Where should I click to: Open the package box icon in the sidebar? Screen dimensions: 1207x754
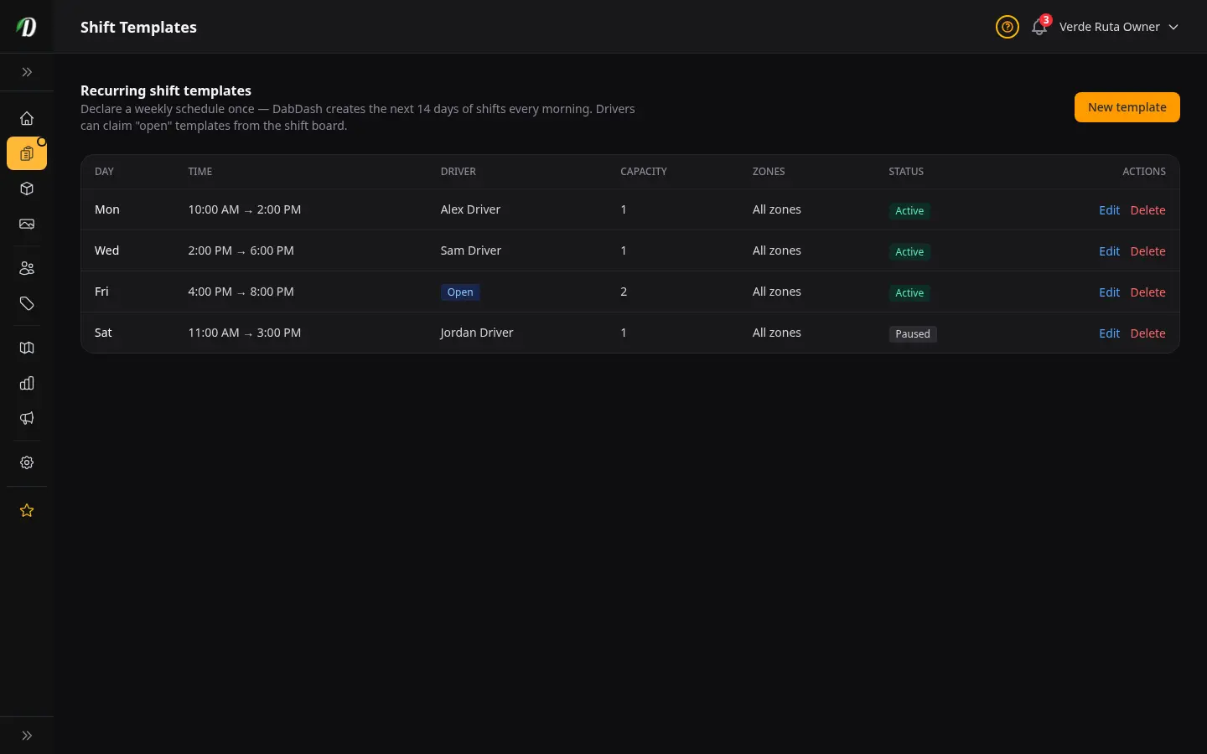pos(27,188)
